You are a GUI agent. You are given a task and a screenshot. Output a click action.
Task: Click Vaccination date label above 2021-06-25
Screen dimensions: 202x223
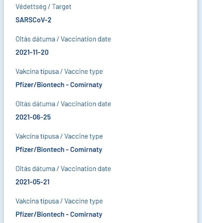click(63, 104)
